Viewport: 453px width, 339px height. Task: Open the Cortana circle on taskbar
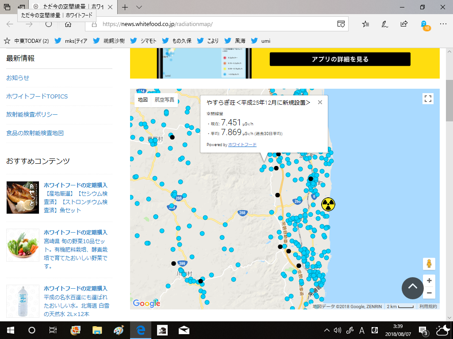(x=32, y=330)
